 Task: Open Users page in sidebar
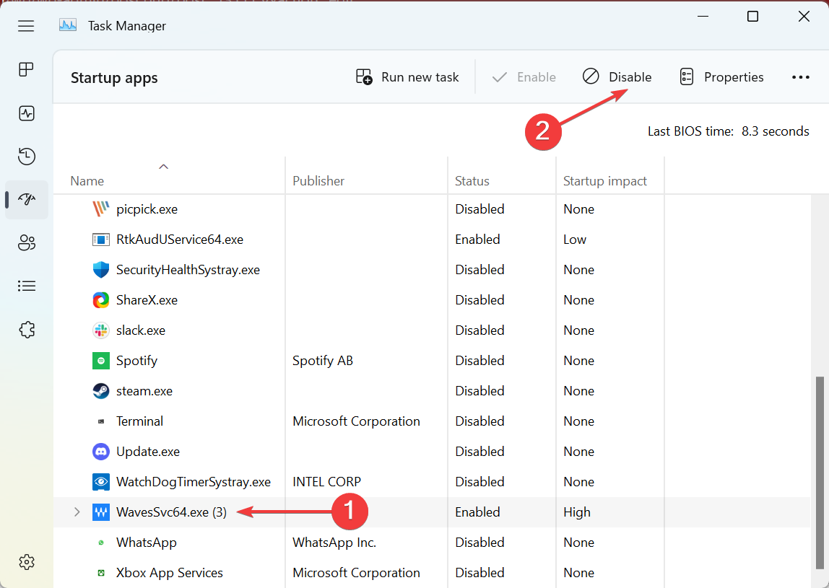[x=27, y=243]
